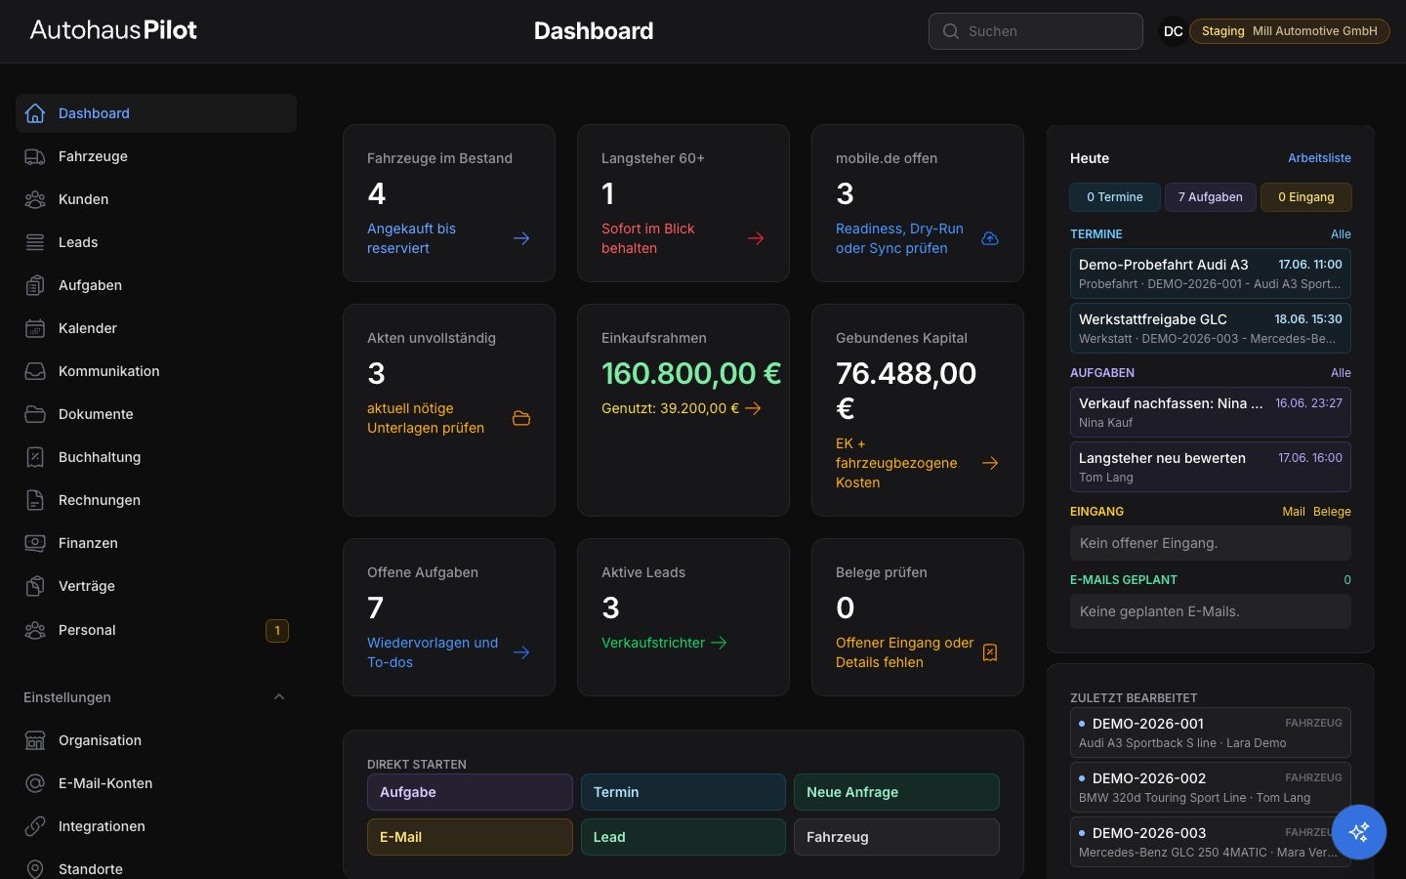Click the Kunden people icon
Viewport: 1406px width, 879px height.
point(35,199)
